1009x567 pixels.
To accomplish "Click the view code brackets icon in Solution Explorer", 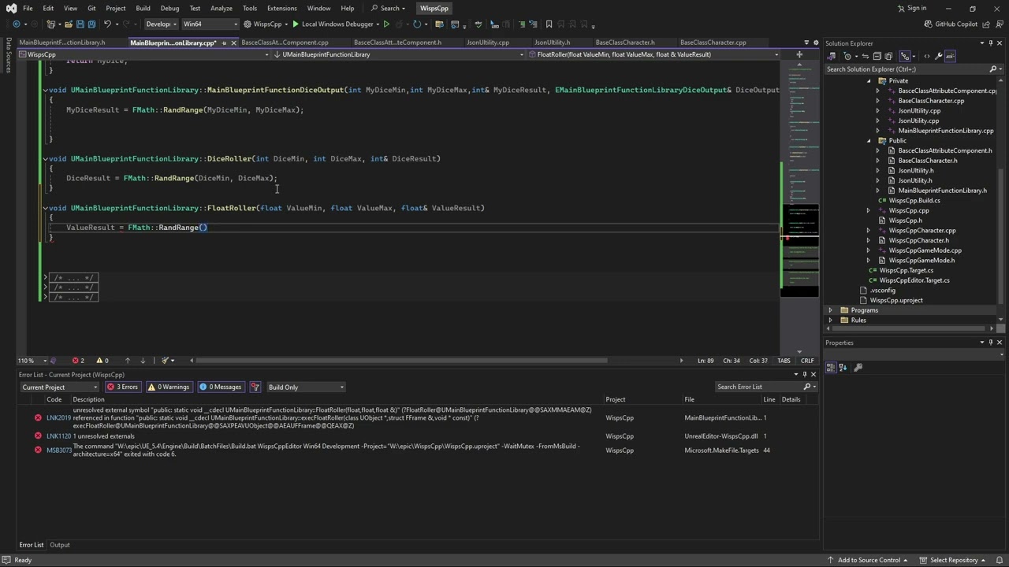I will 927,56.
